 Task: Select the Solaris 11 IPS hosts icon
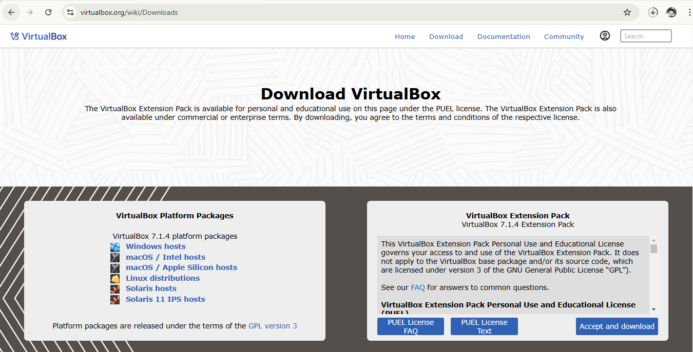pos(115,299)
